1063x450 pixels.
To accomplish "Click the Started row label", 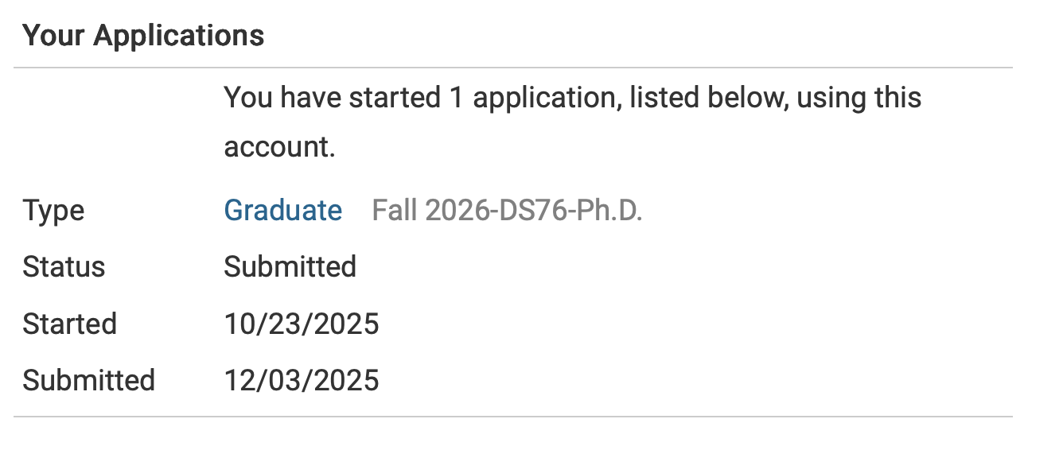I will [x=69, y=324].
